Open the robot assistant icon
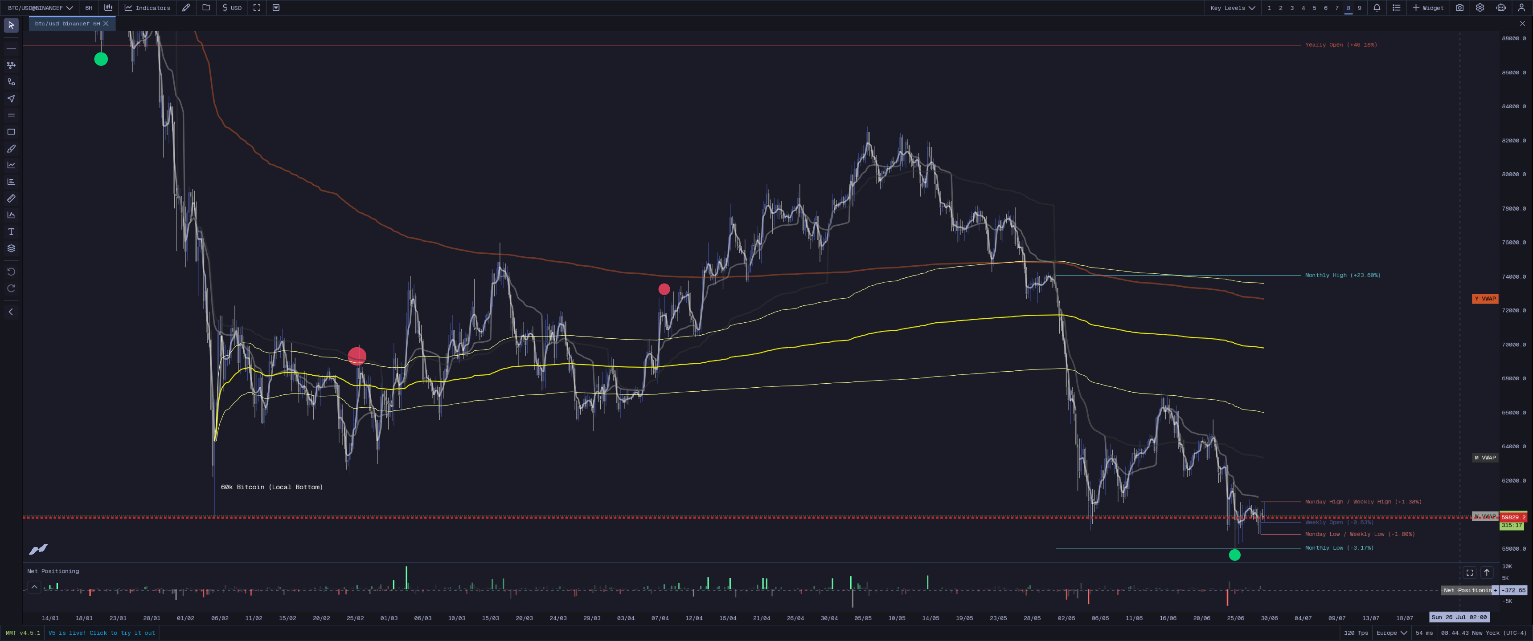Viewport: 1533px width, 641px height. pos(1501,8)
